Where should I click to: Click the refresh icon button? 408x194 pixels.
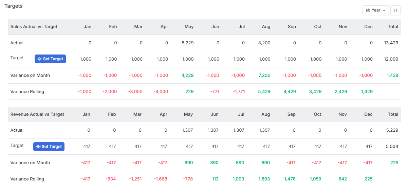(x=395, y=10)
